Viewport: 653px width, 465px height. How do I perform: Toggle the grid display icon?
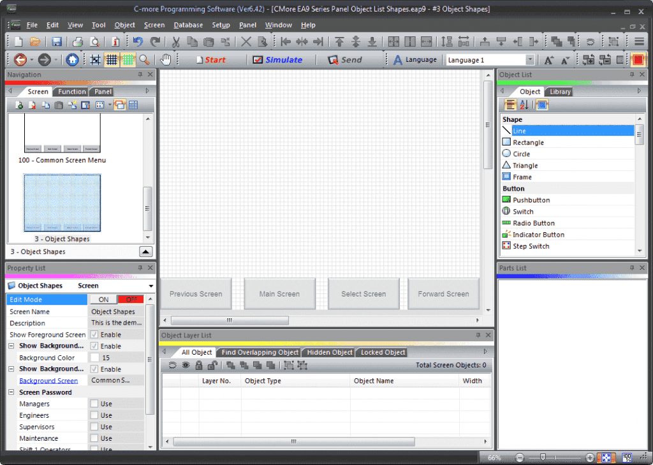pyautogui.click(x=112, y=59)
